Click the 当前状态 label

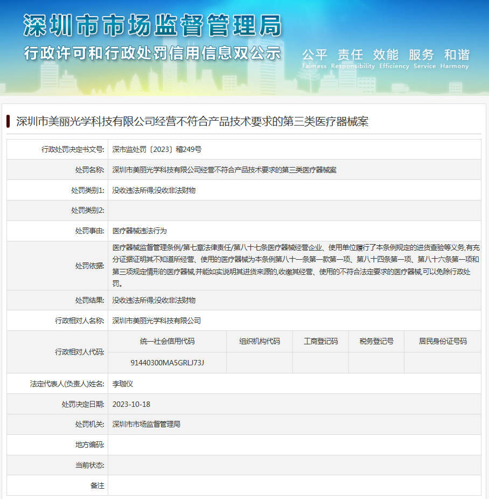point(89,465)
